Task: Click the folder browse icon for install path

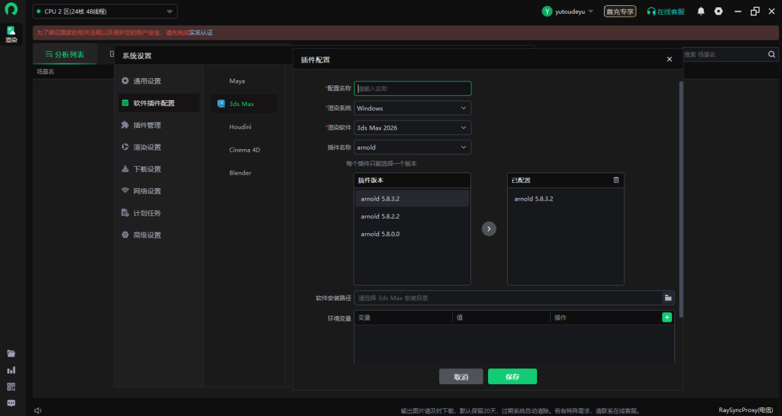Action: [x=668, y=298]
